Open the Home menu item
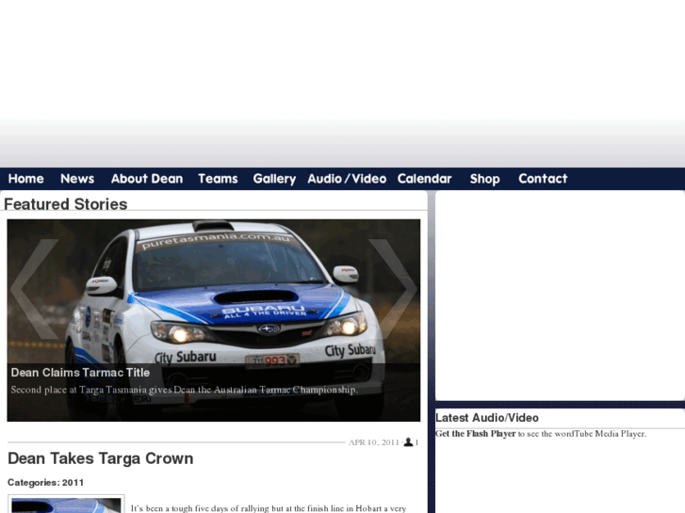 [x=25, y=179]
